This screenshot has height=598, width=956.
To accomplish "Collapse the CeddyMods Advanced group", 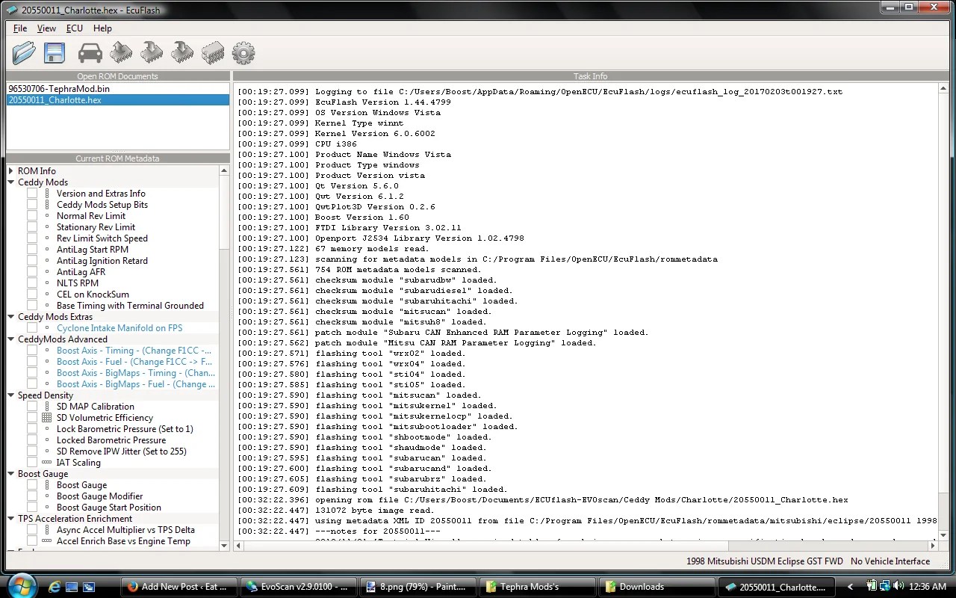I will pyautogui.click(x=11, y=339).
